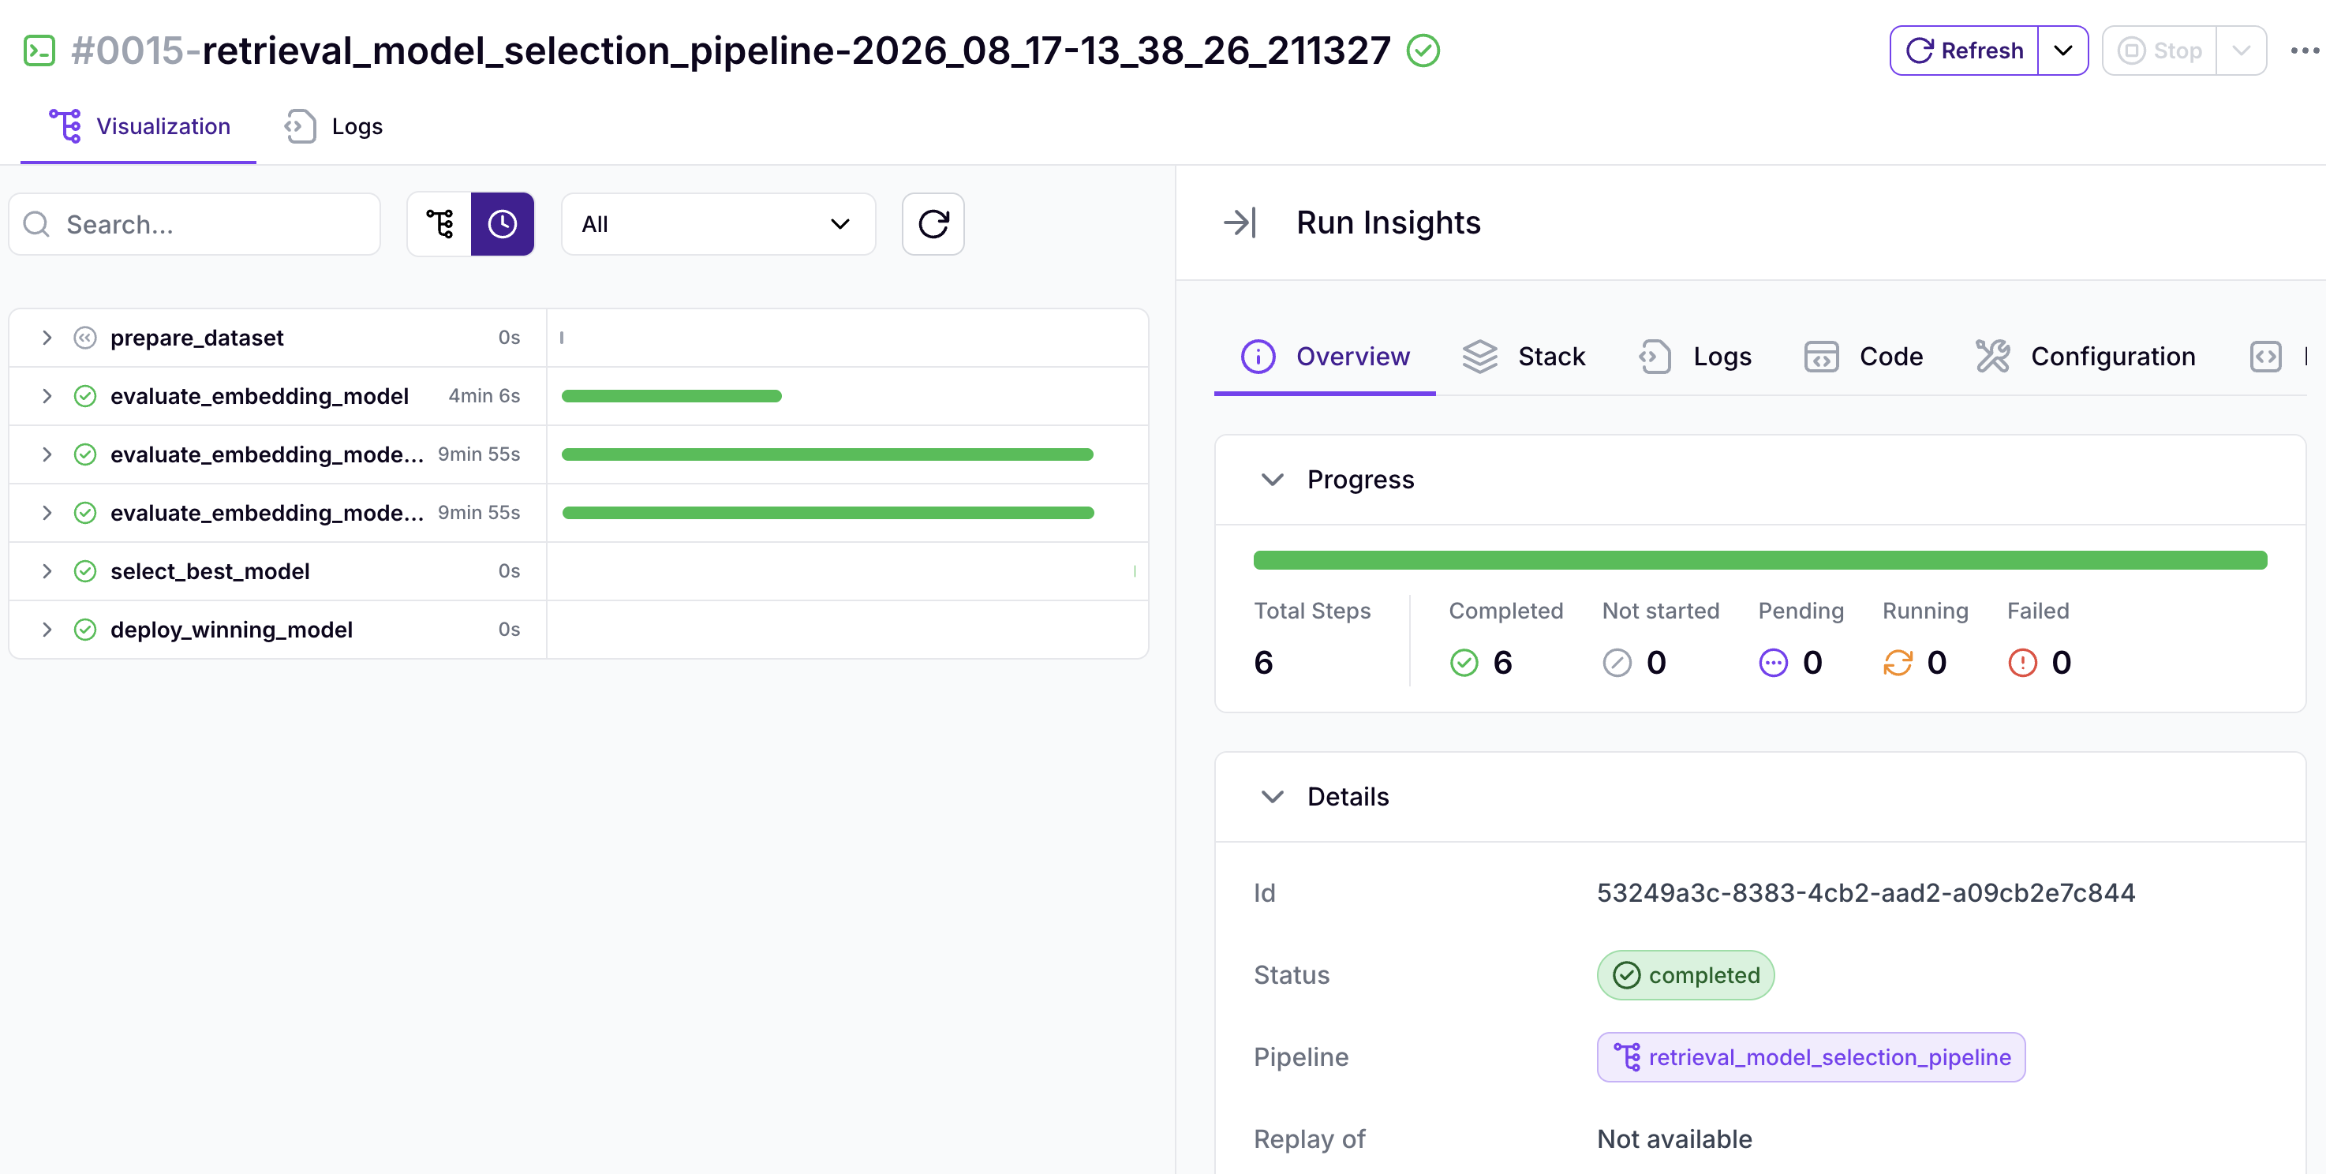
Task: Click the cached status icon of prepare_dataset
Action: (85, 338)
